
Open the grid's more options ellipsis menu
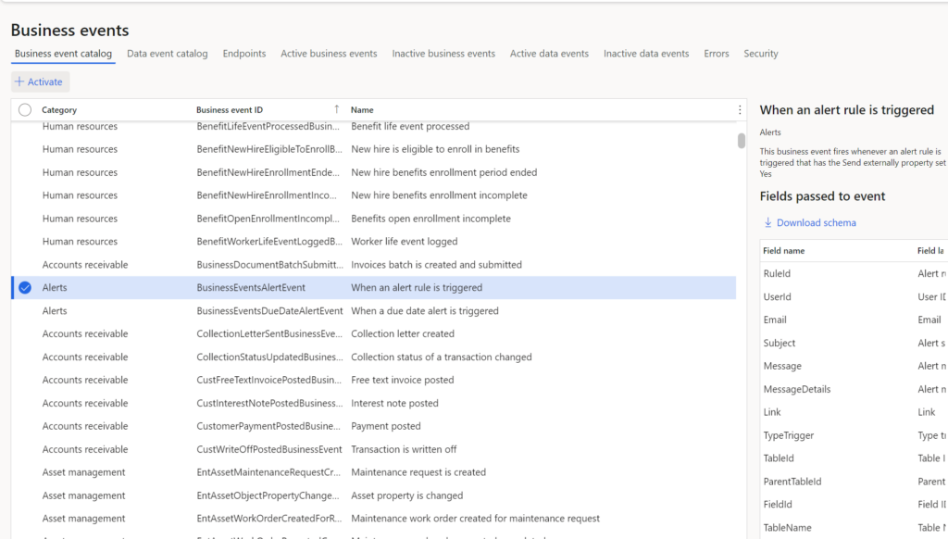[738, 108]
